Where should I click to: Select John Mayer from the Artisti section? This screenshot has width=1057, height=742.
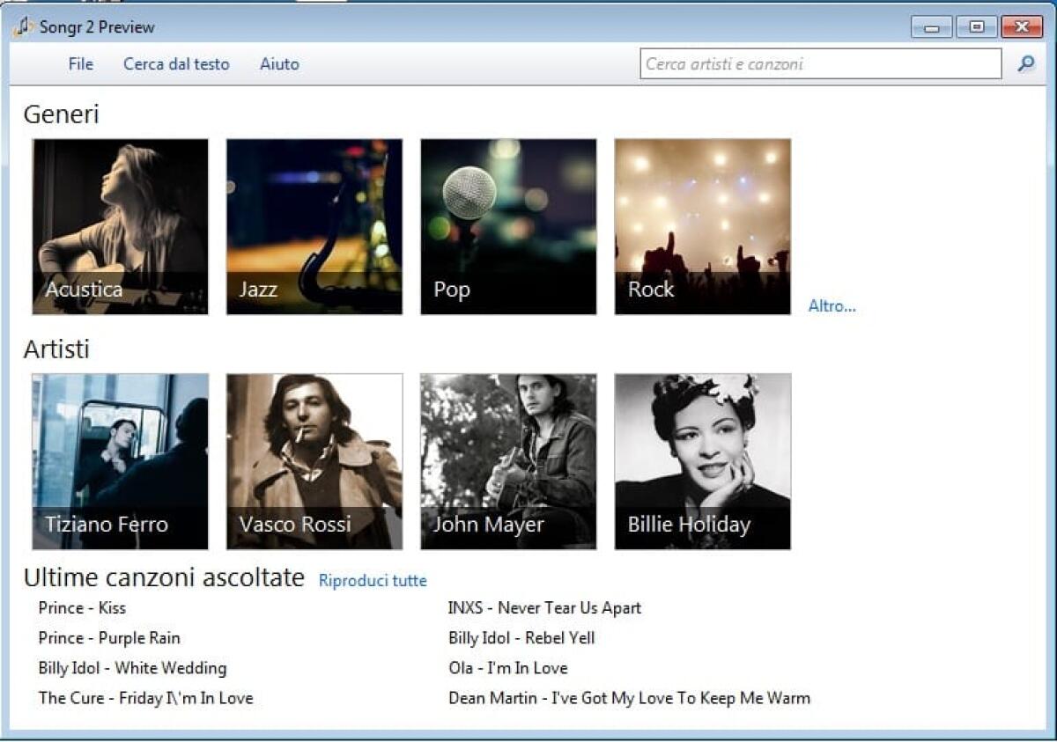(508, 461)
